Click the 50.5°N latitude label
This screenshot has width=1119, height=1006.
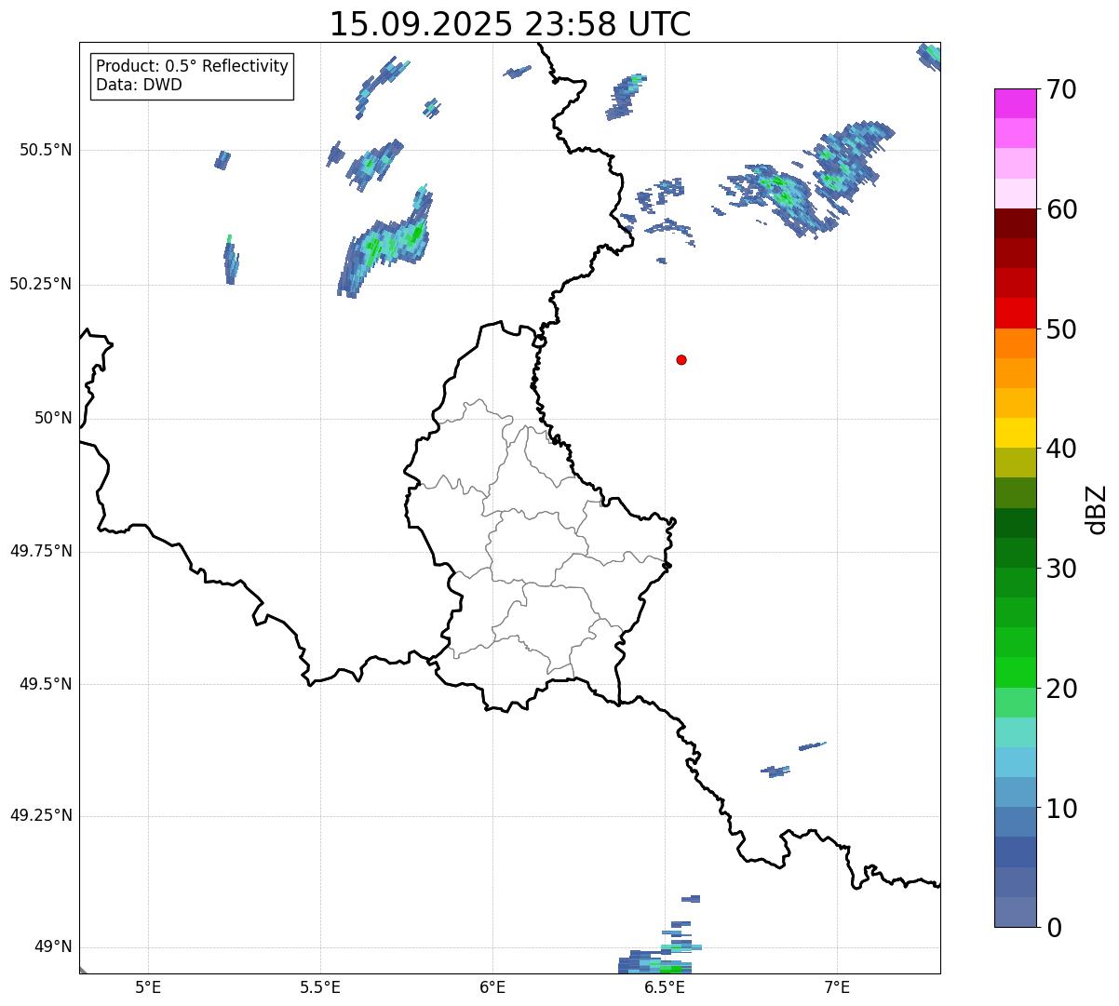click(x=46, y=150)
